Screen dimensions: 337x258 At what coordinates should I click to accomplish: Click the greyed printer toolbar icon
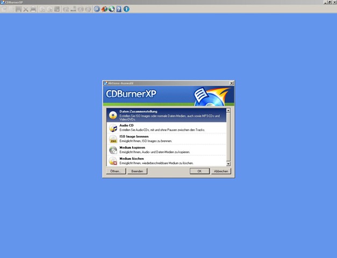(x=33, y=9)
